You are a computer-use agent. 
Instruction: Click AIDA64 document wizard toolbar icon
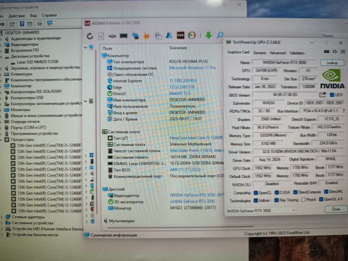[x=158, y=36]
